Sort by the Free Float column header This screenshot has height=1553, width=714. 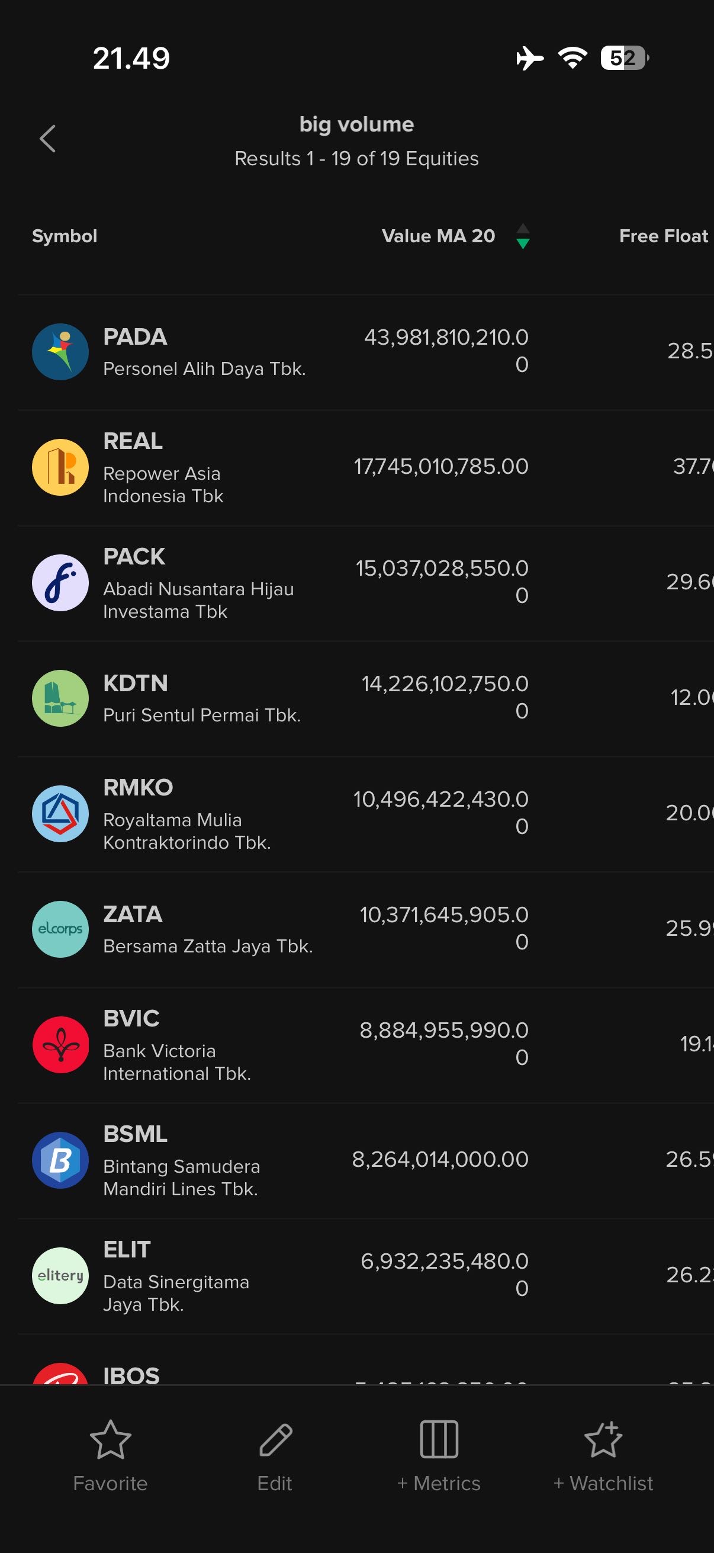(664, 236)
